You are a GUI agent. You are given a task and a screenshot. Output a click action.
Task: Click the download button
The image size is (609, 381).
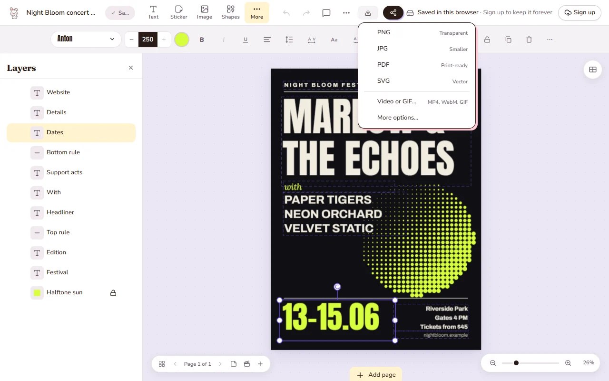click(368, 13)
